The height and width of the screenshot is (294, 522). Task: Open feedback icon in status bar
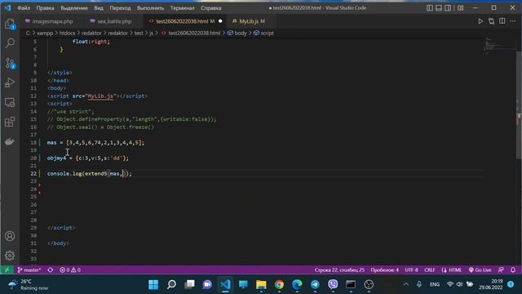click(501, 269)
